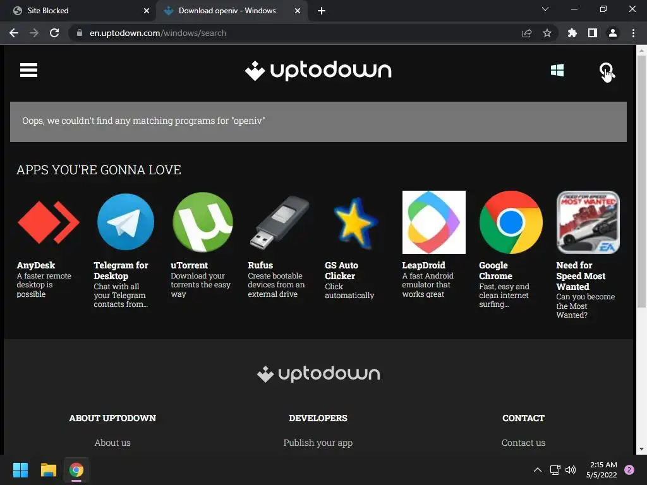Open the Publish your app link
This screenshot has height=485, width=647.
[x=318, y=443]
